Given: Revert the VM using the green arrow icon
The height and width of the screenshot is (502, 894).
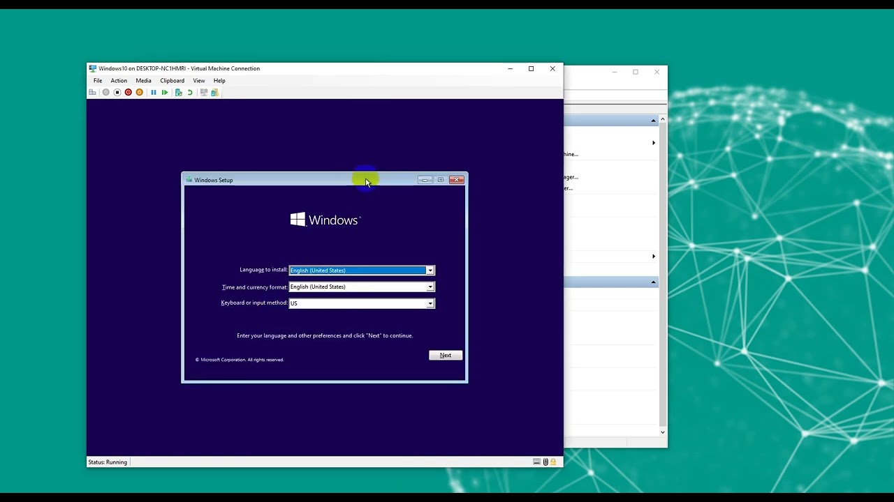Looking at the screenshot, I should 189,92.
